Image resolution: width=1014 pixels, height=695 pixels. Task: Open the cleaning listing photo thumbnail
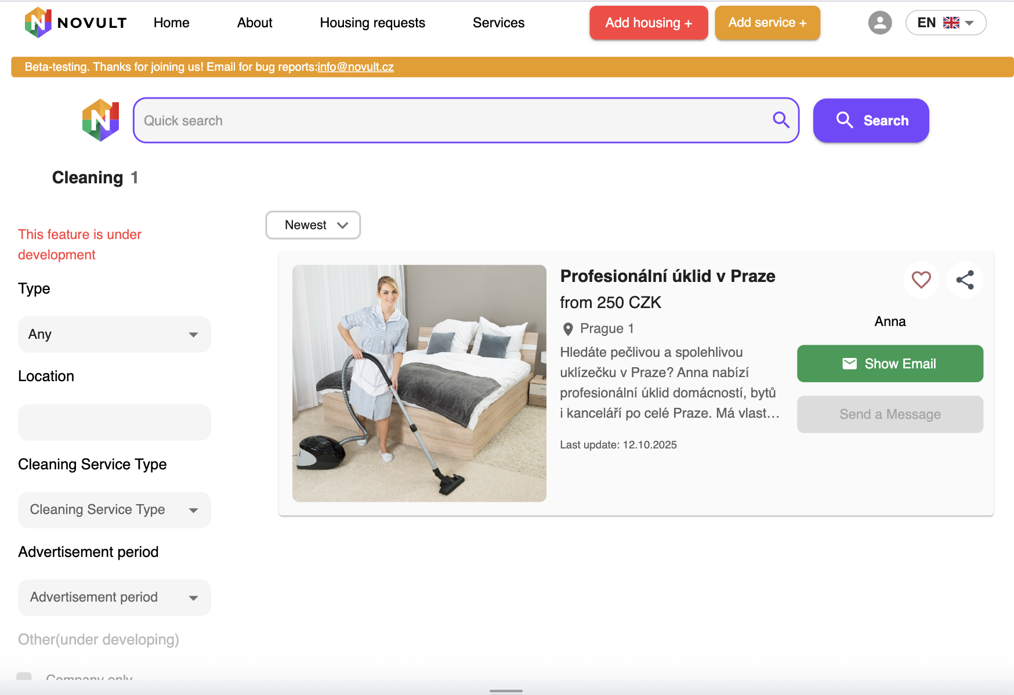(419, 383)
